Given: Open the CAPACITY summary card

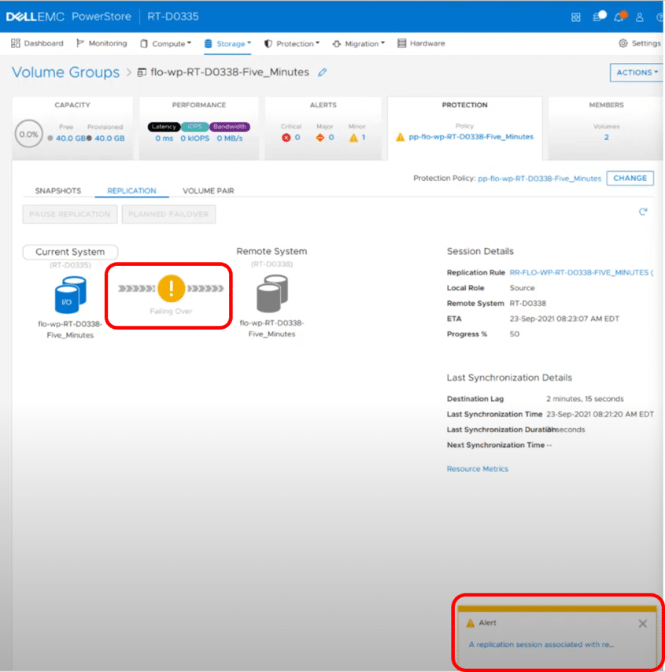Looking at the screenshot, I should tap(72, 128).
